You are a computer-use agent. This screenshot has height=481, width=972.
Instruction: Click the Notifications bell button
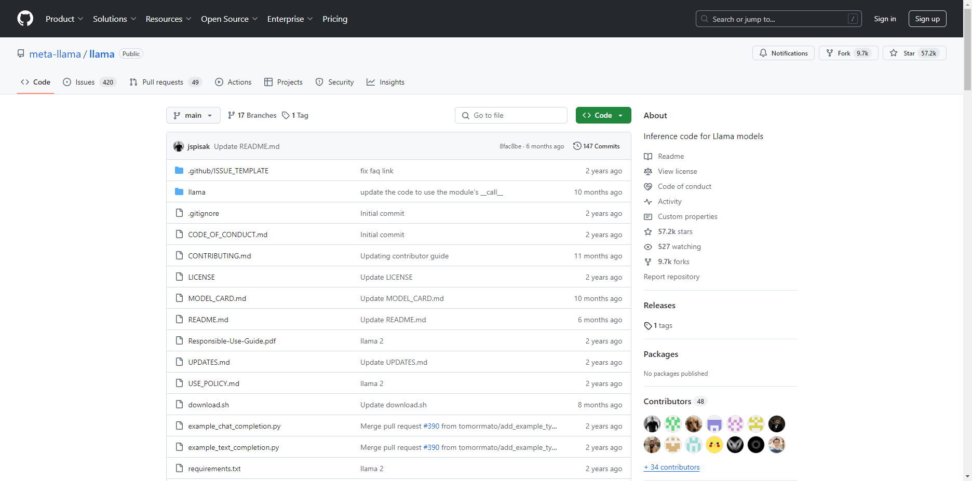783,53
